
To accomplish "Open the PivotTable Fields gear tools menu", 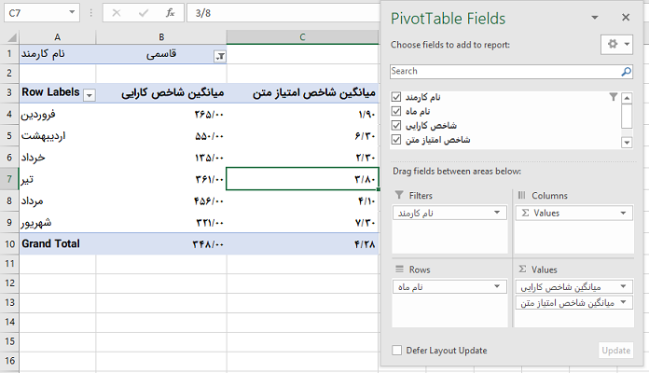I will coord(616,45).
